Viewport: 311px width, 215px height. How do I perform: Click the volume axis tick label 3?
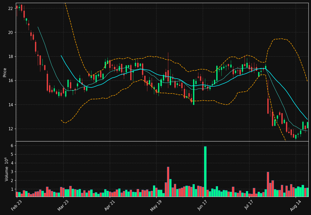pyautogui.click(x=12, y=172)
